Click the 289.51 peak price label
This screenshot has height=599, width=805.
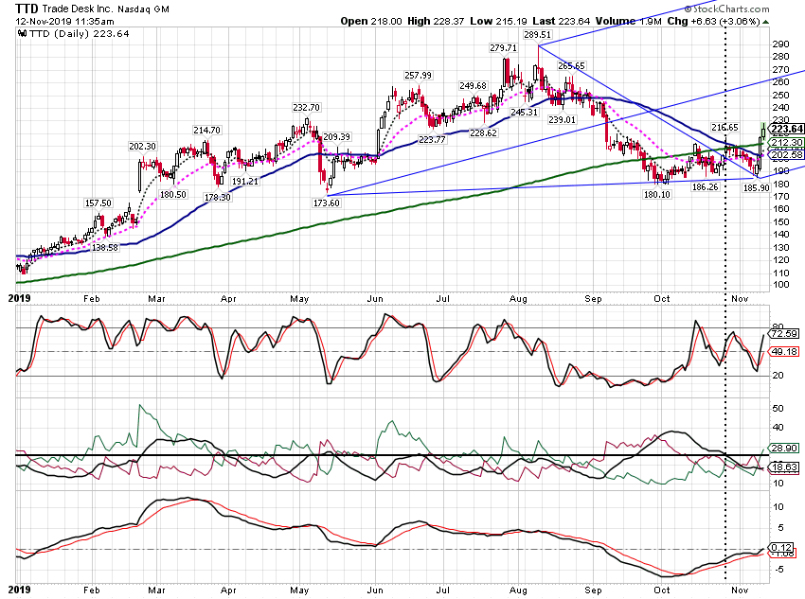(537, 35)
